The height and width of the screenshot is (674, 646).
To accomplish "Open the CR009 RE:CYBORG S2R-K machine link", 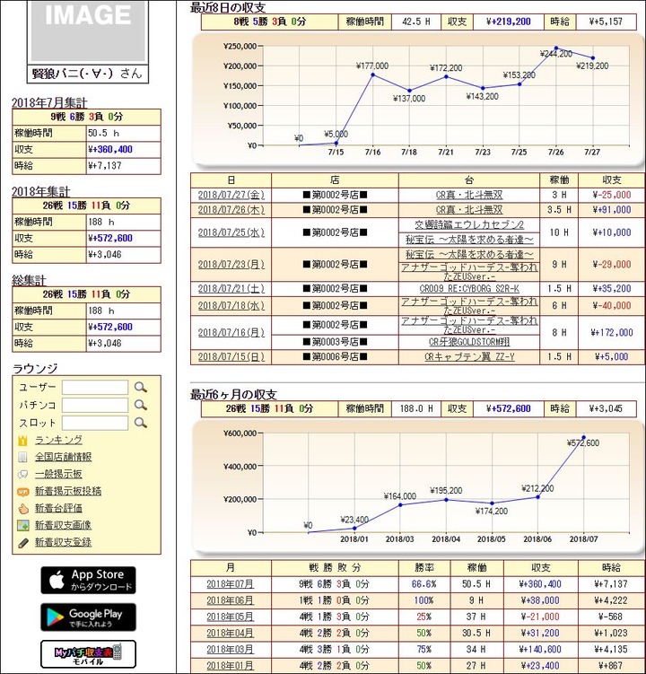I will coord(469,288).
